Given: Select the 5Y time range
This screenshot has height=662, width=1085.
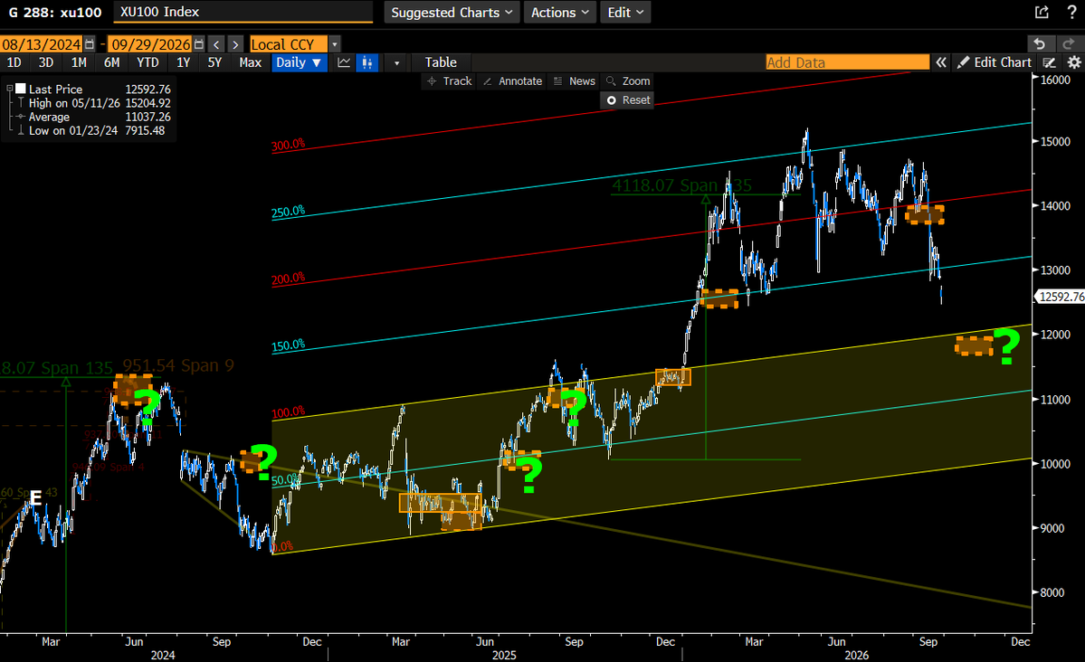Looking at the screenshot, I should tap(214, 62).
